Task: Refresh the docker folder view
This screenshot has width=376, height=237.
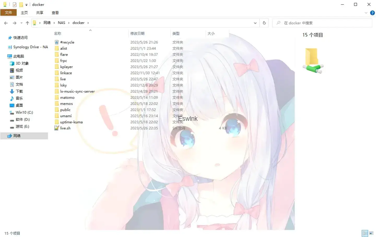Action: point(264,23)
